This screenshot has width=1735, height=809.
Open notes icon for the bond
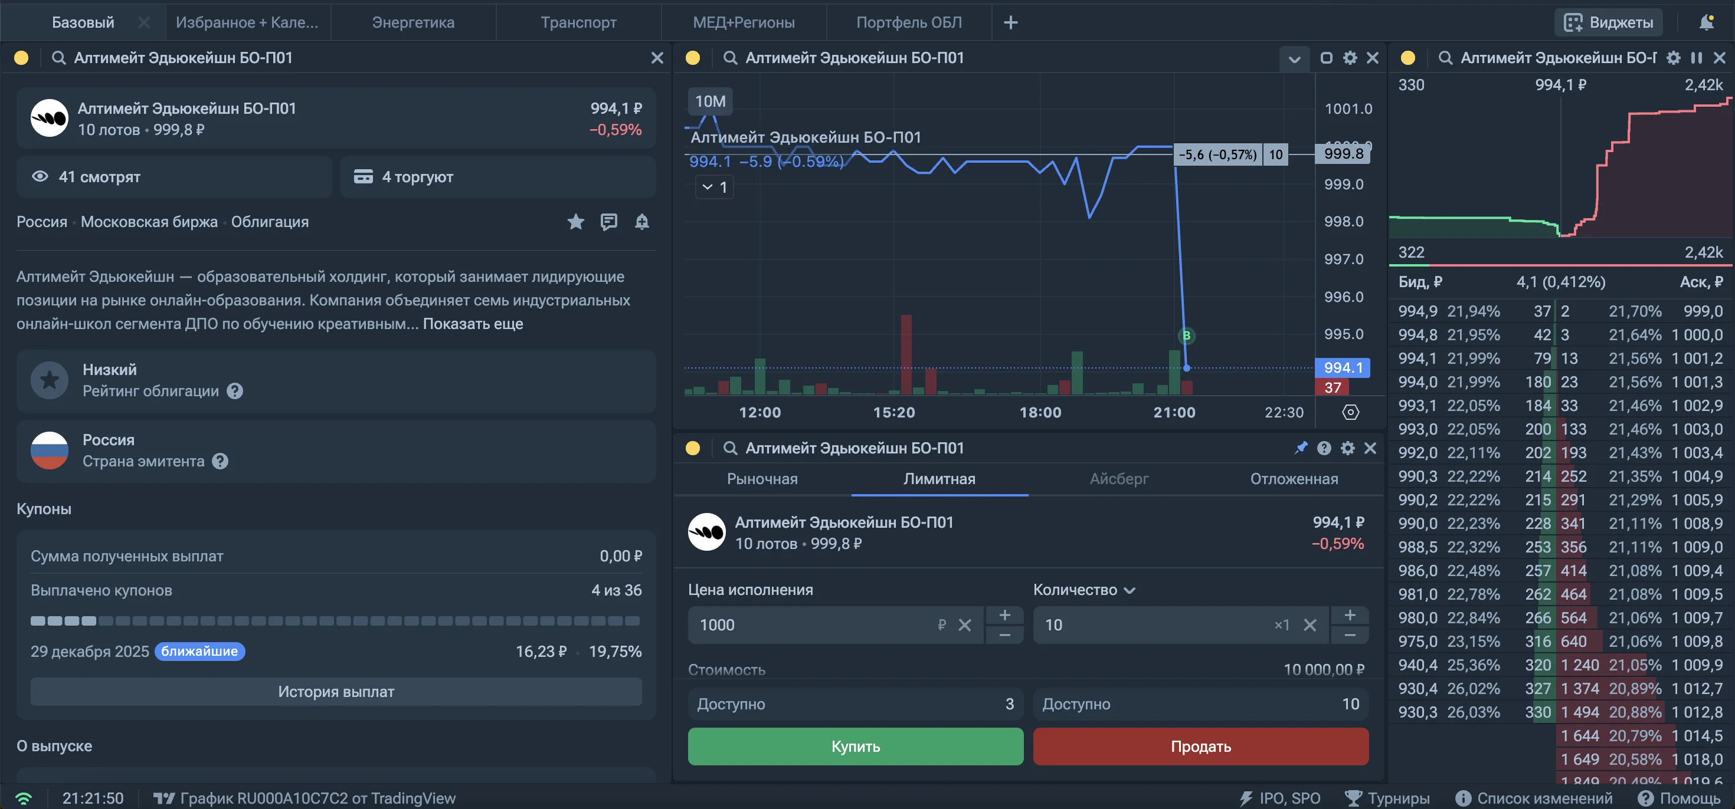point(609,222)
